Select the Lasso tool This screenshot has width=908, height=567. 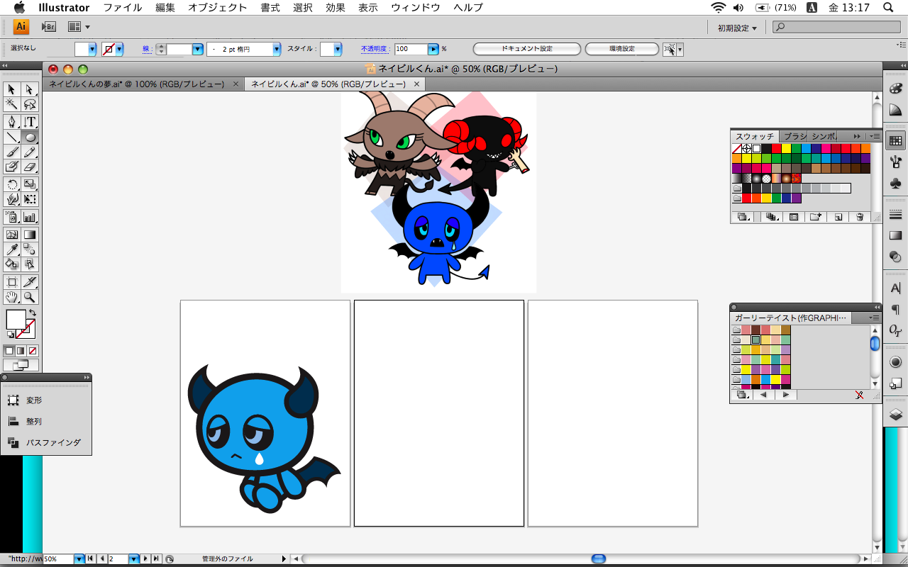(30, 105)
